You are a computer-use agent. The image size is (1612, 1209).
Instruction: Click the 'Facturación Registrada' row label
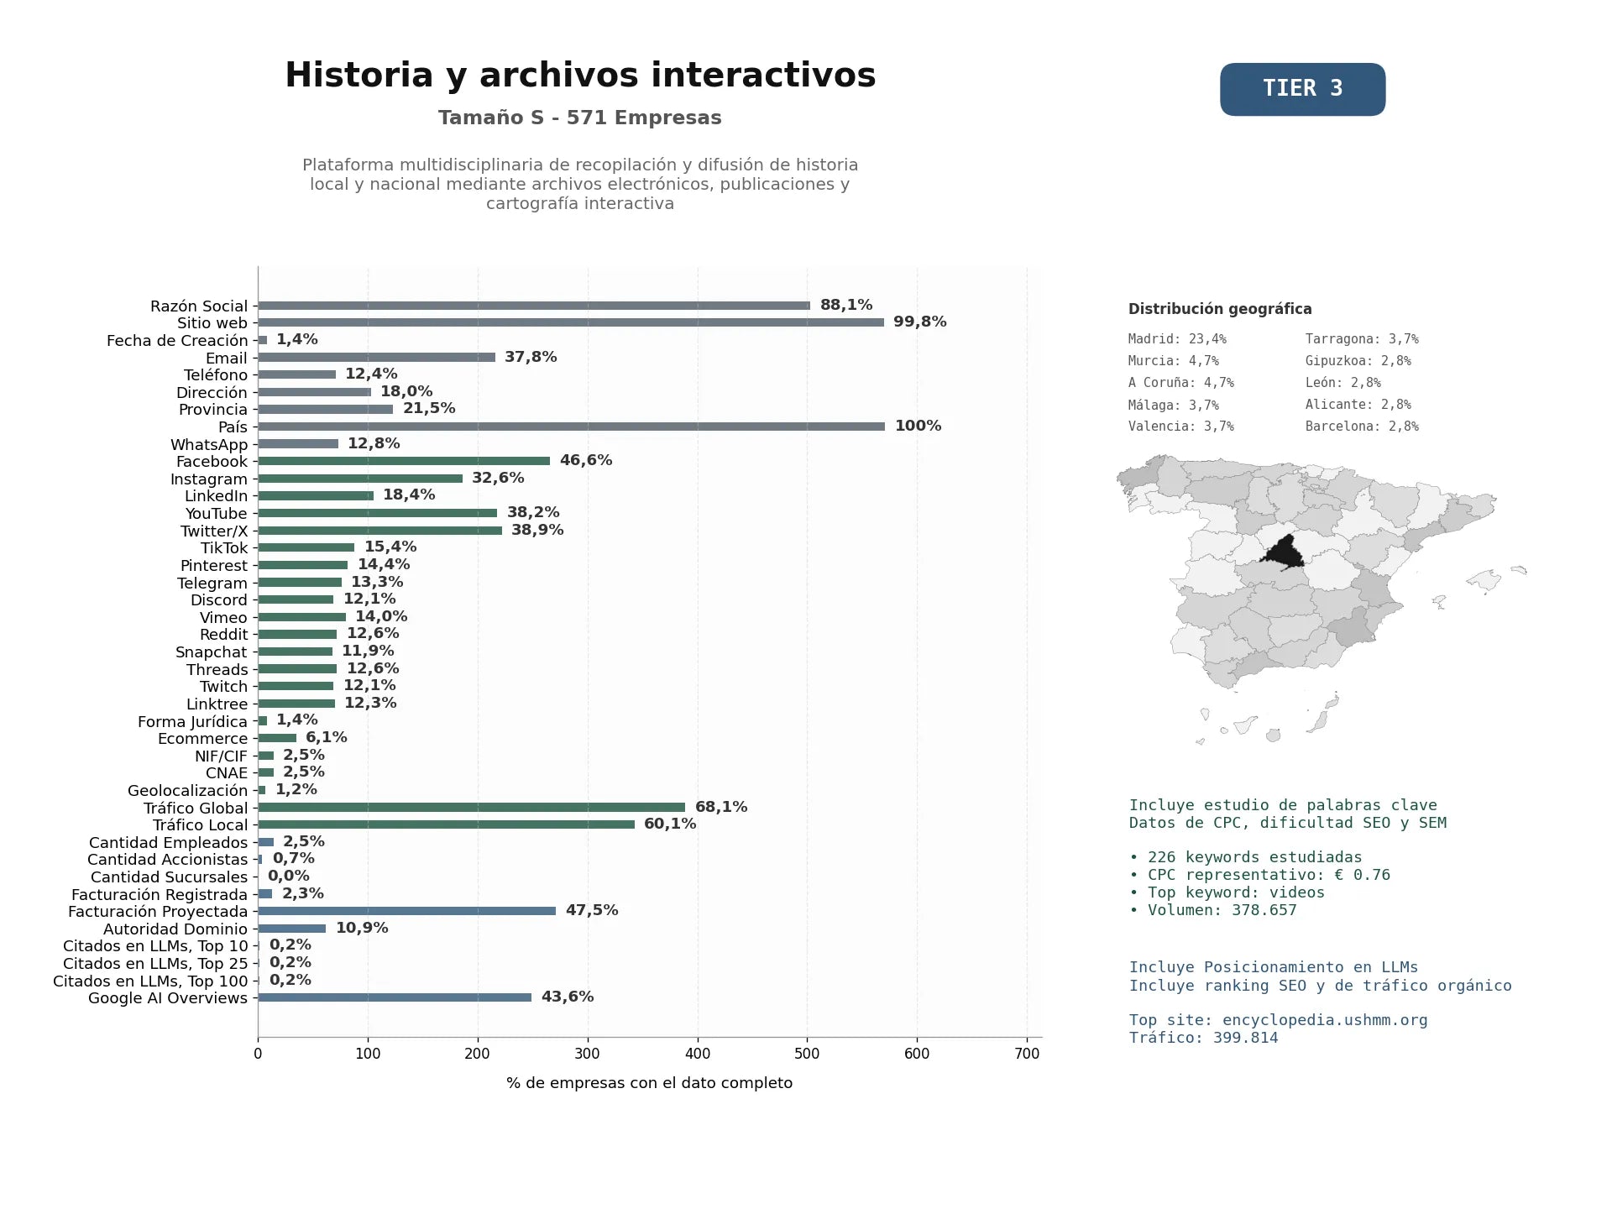[160, 895]
